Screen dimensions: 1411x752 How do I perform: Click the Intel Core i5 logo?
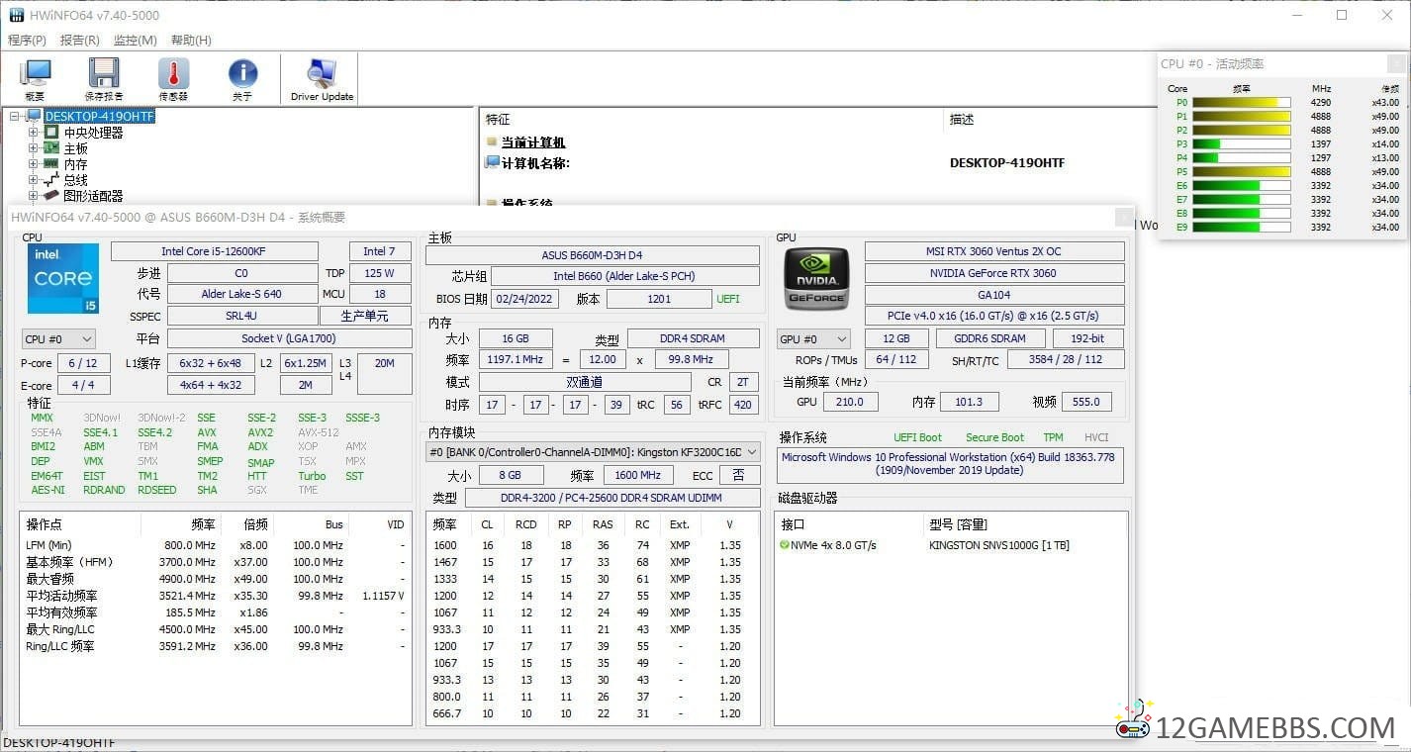(63, 279)
